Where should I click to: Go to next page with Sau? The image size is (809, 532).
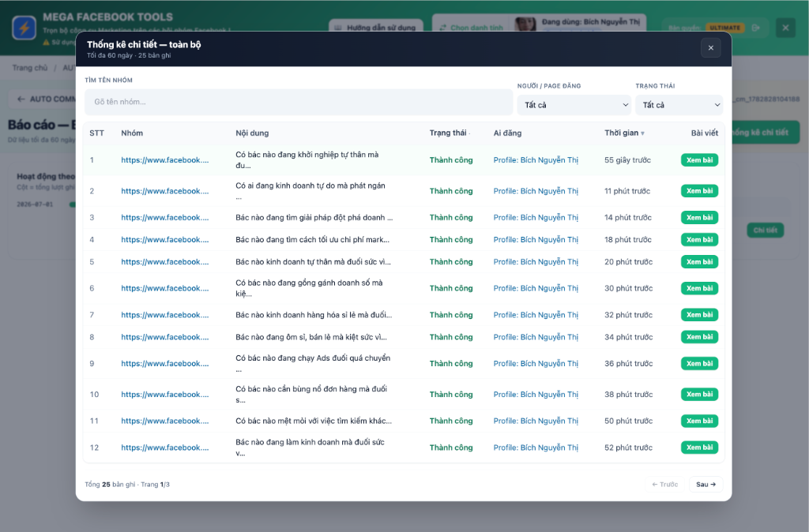[706, 485]
